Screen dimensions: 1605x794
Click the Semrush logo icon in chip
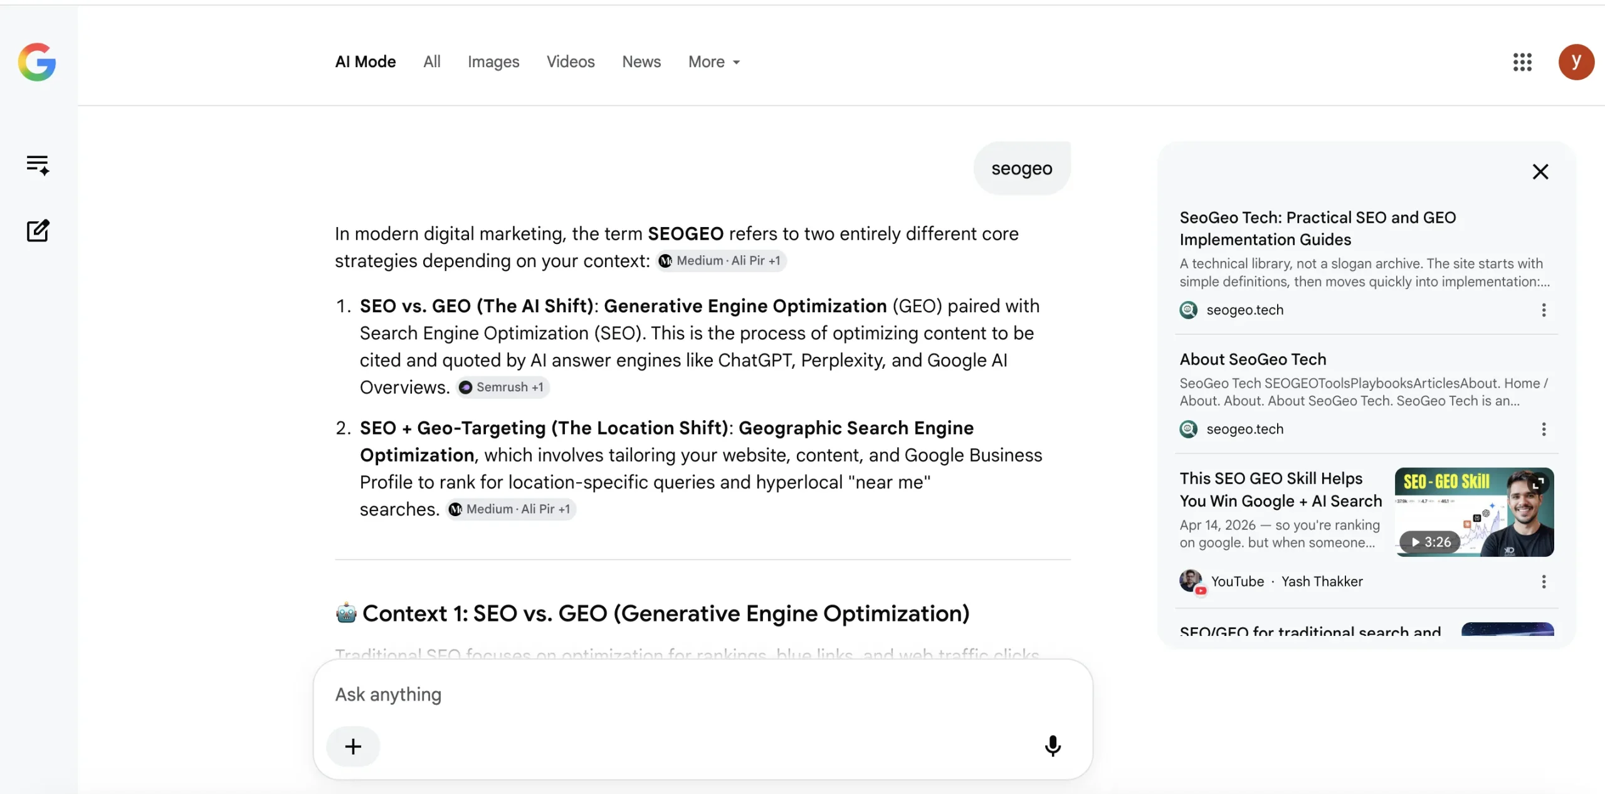[465, 387]
